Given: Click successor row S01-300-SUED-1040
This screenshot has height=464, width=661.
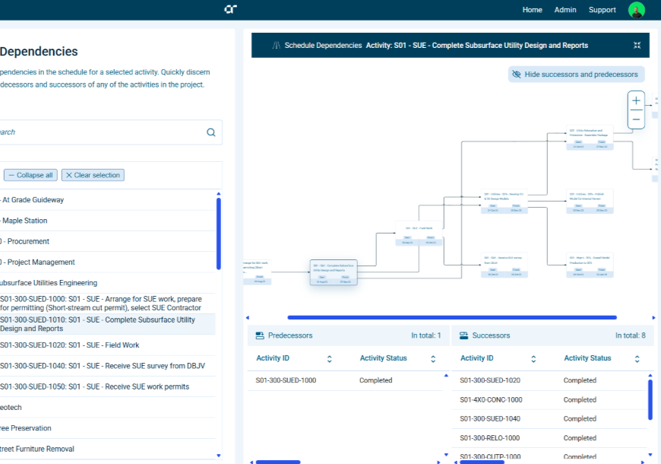Looking at the screenshot, I should (x=549, y=419).
